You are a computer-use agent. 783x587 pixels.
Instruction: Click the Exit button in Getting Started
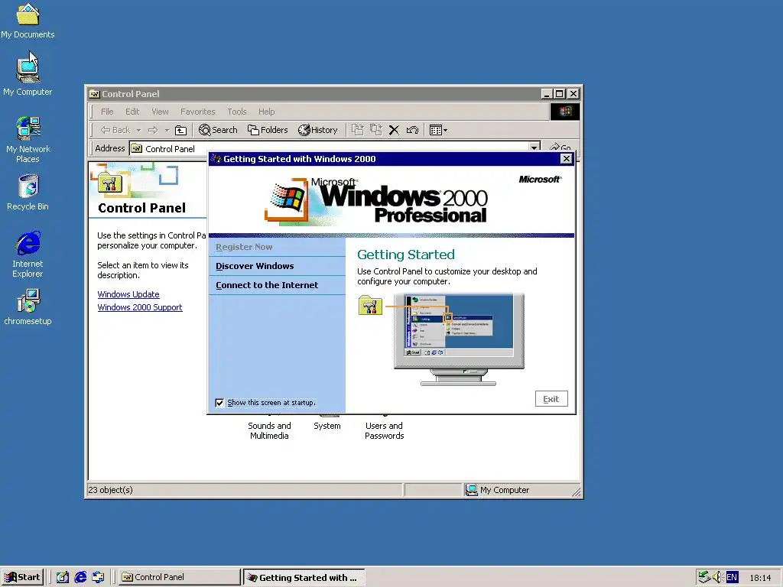pos(551,399)
